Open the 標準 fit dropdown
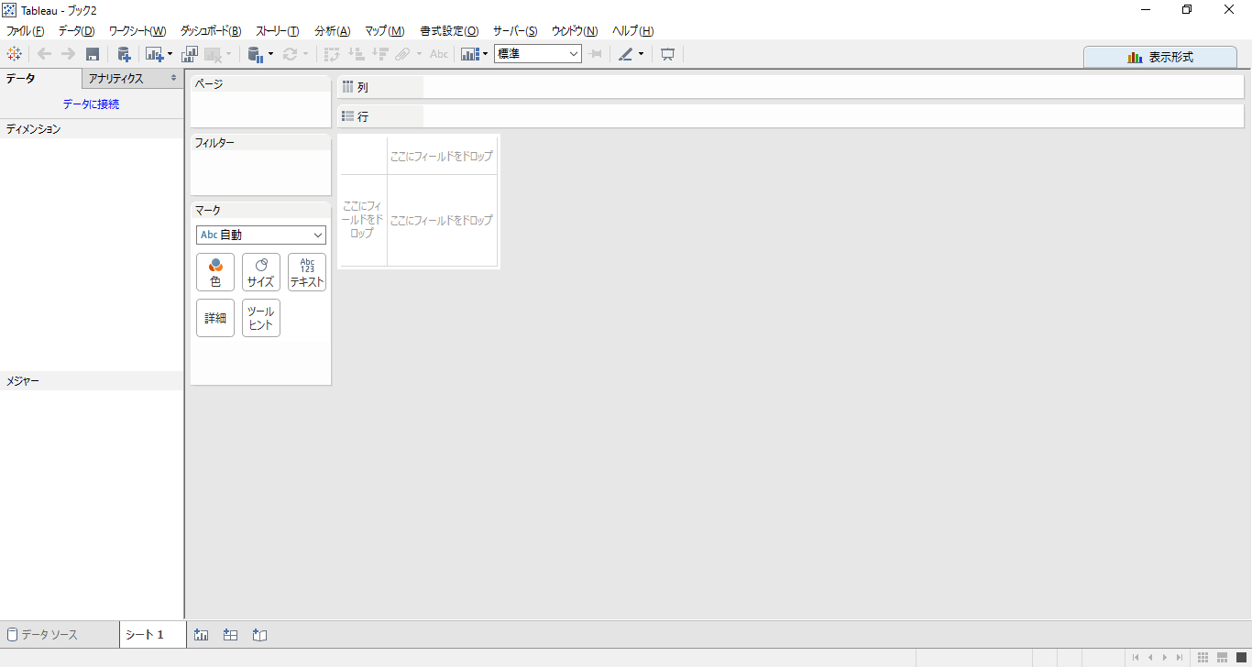The height and width of the screenshot is (667, 1252). (537, 54)
